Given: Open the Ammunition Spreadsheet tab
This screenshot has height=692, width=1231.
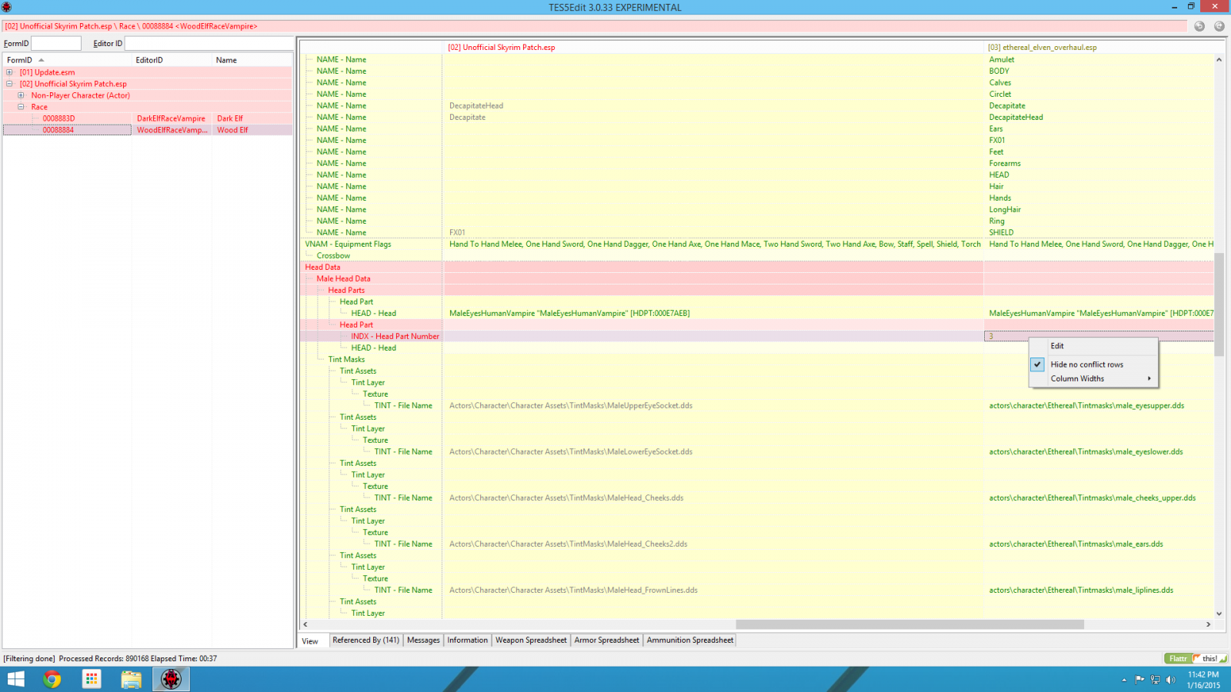Looking at the screenshot, I should pyautogui.click(x=690, y=640).
